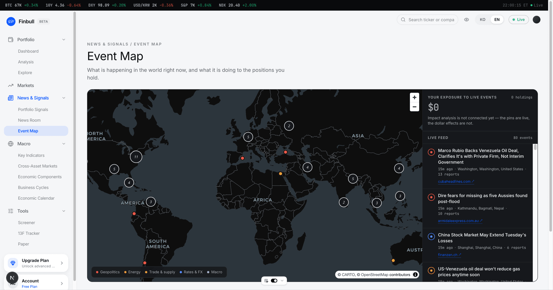Click the Markets trend arrow icon

(11, 86)
